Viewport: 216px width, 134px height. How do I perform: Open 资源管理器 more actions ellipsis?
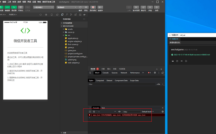tap(84, 19)
